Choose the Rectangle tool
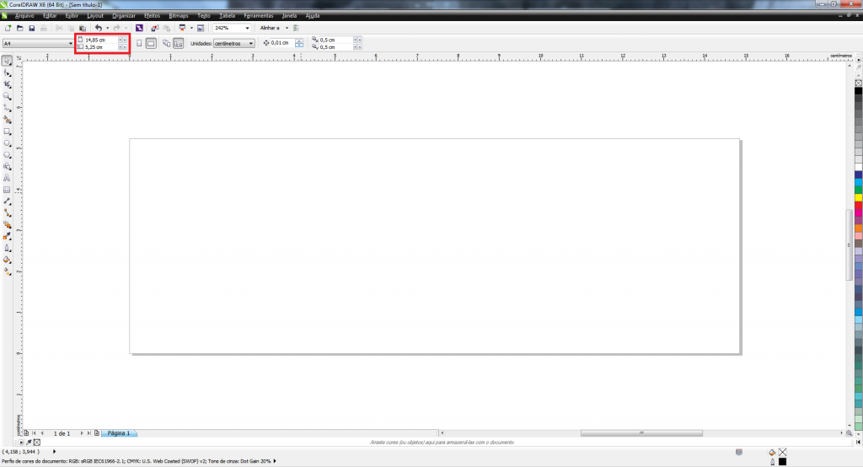This screenshot has height=467, width=863. 7,132
